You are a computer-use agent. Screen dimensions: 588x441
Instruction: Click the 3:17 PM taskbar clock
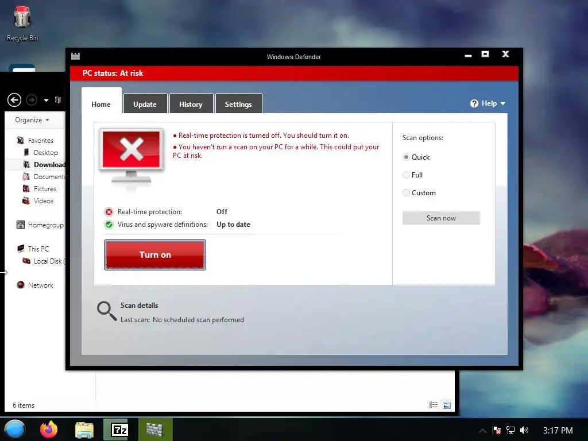pos(558,430)
